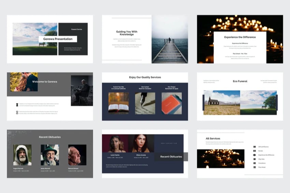Click the icon beside Gift and Flowers
The width and height of the screenshot is (290, 193).
[255, 147]
